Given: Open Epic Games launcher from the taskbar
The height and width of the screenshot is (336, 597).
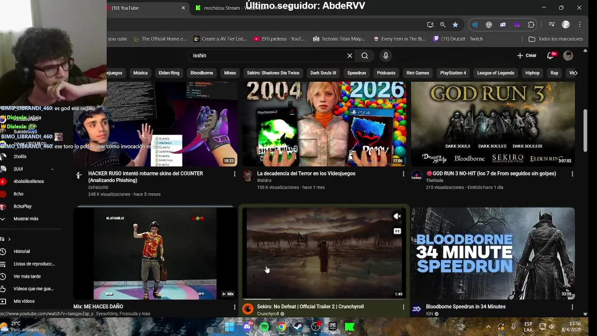Looking at the screenshot, I should 333,327.
